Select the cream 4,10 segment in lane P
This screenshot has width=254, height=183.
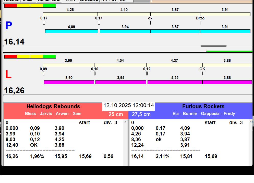pyautogui.click(x=124, y=14)
